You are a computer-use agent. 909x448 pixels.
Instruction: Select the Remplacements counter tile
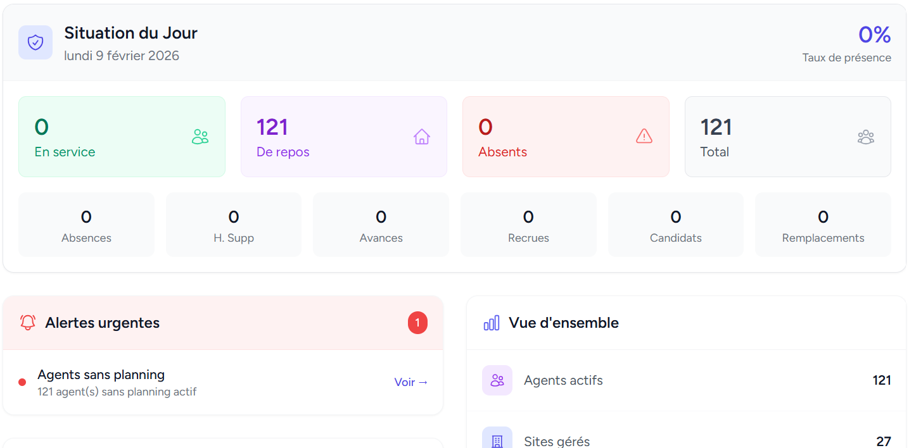(823, 225)
